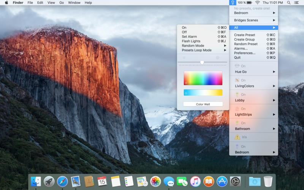Turn all lights On in the submenu
Image resolution: width=304 pixels, height=190 pixels.
pyautogui.click(x=184, y=28)
